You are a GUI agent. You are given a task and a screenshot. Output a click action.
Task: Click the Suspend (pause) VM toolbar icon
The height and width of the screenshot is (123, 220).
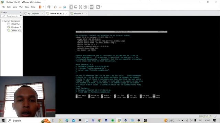40,7
